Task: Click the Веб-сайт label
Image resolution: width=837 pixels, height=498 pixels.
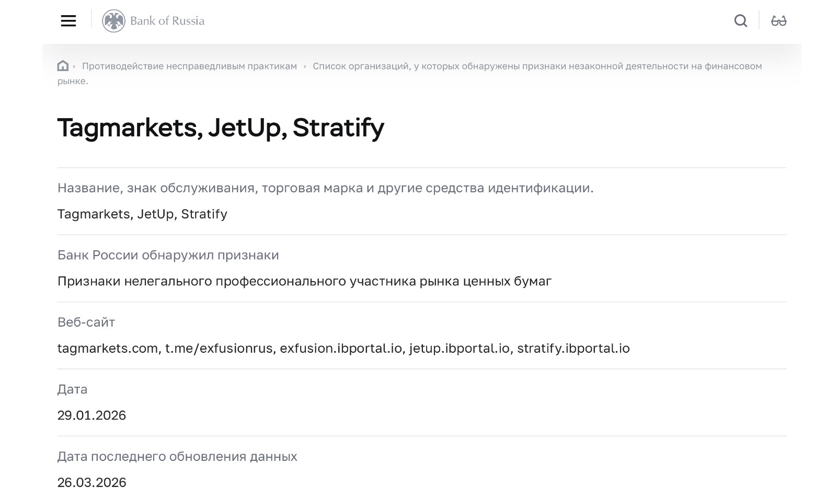Action: (86, 322)
